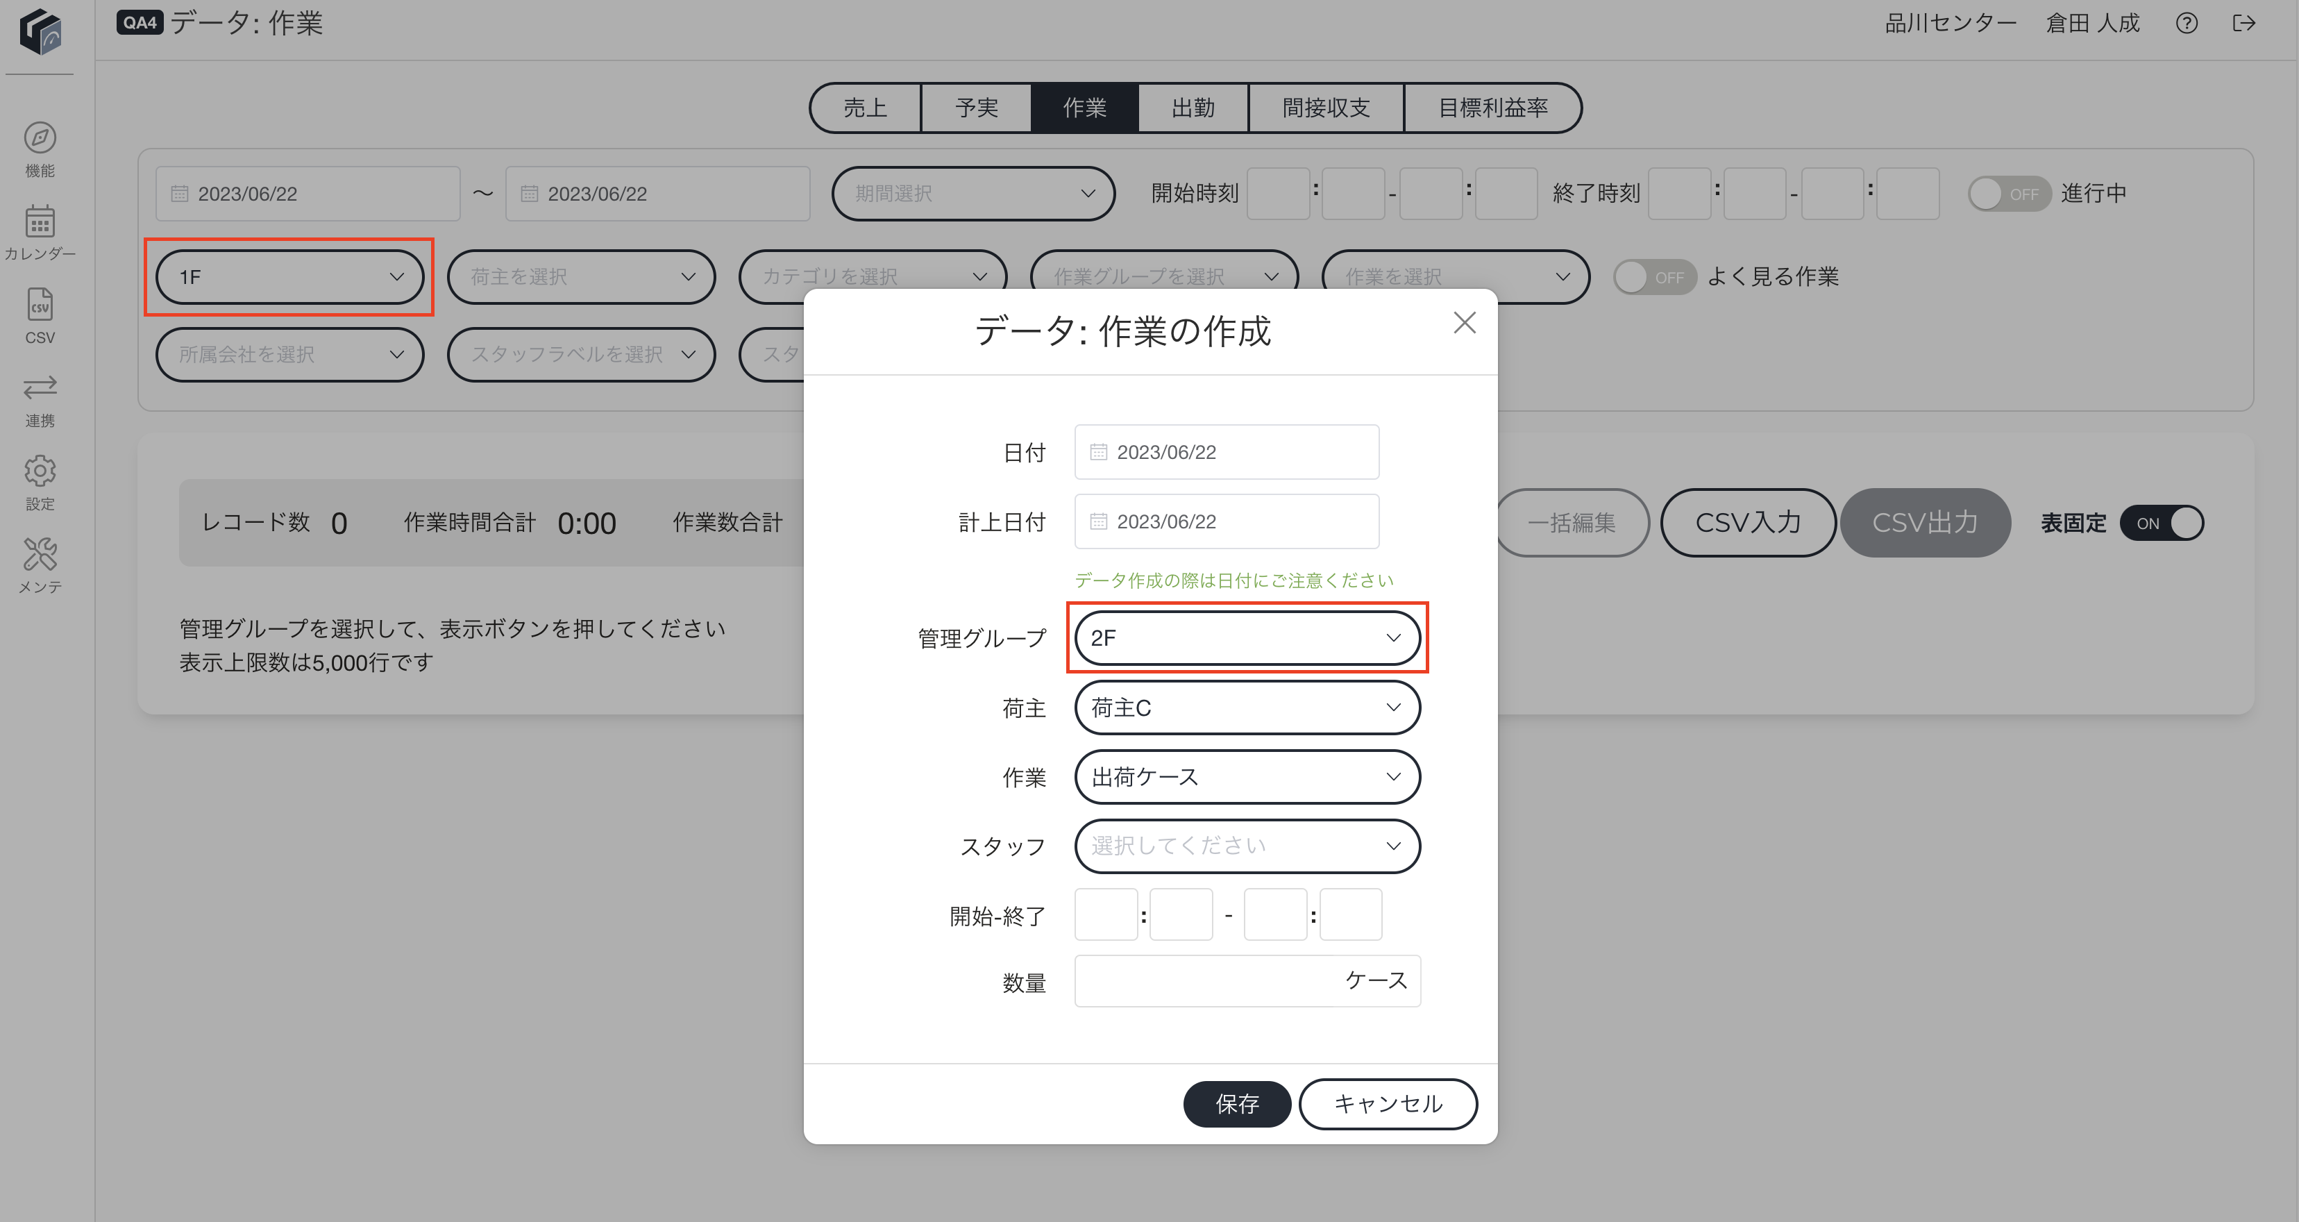Screen dimensions: 2299x1222
Task: Click the 数量 ケース input field
Action: tap(1247, 982)
